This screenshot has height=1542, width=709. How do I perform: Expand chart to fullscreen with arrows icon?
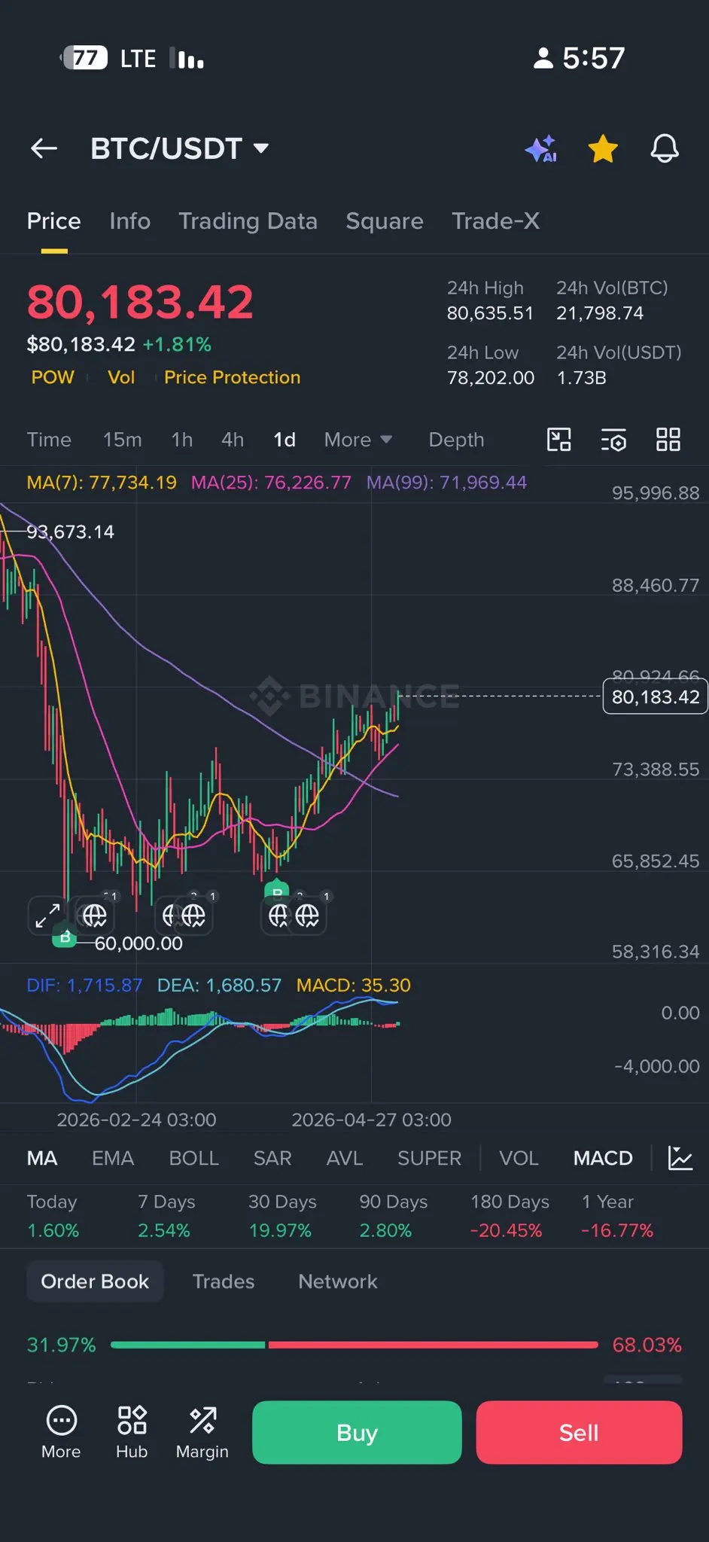[x=47, y=916]
